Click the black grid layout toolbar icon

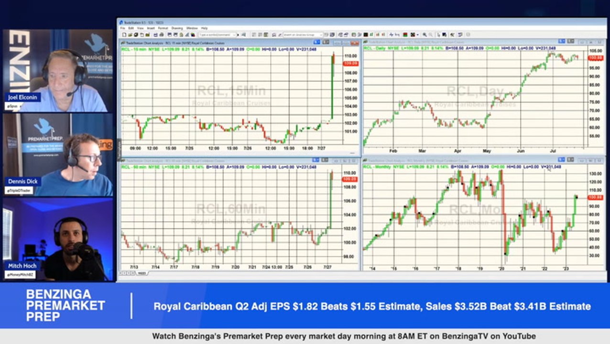pos(412,35)
